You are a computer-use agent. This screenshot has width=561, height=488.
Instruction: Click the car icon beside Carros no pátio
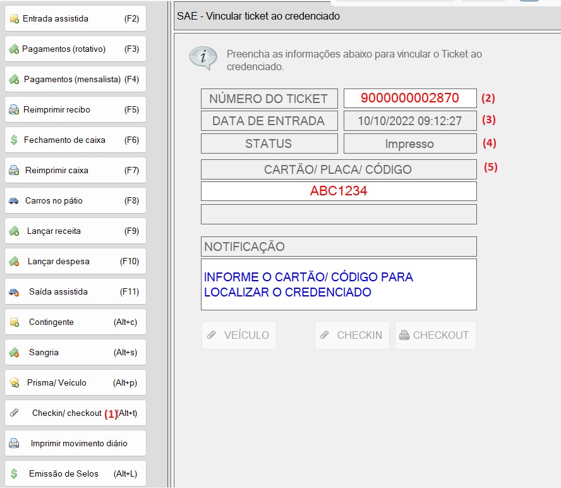pos(14,201)
